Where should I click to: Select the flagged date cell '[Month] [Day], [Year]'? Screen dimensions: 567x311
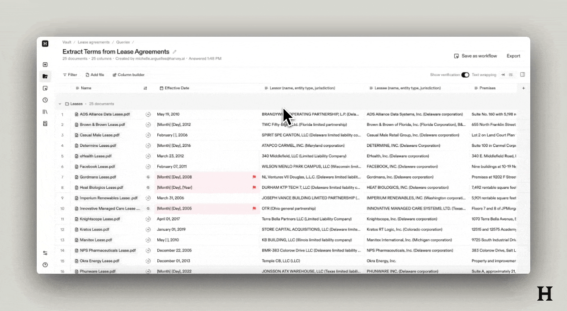[207, 187]
